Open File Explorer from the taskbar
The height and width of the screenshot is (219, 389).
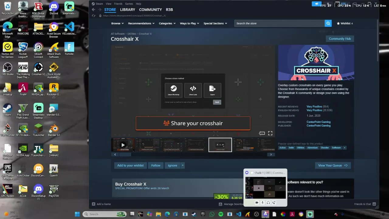click(158, 214)
